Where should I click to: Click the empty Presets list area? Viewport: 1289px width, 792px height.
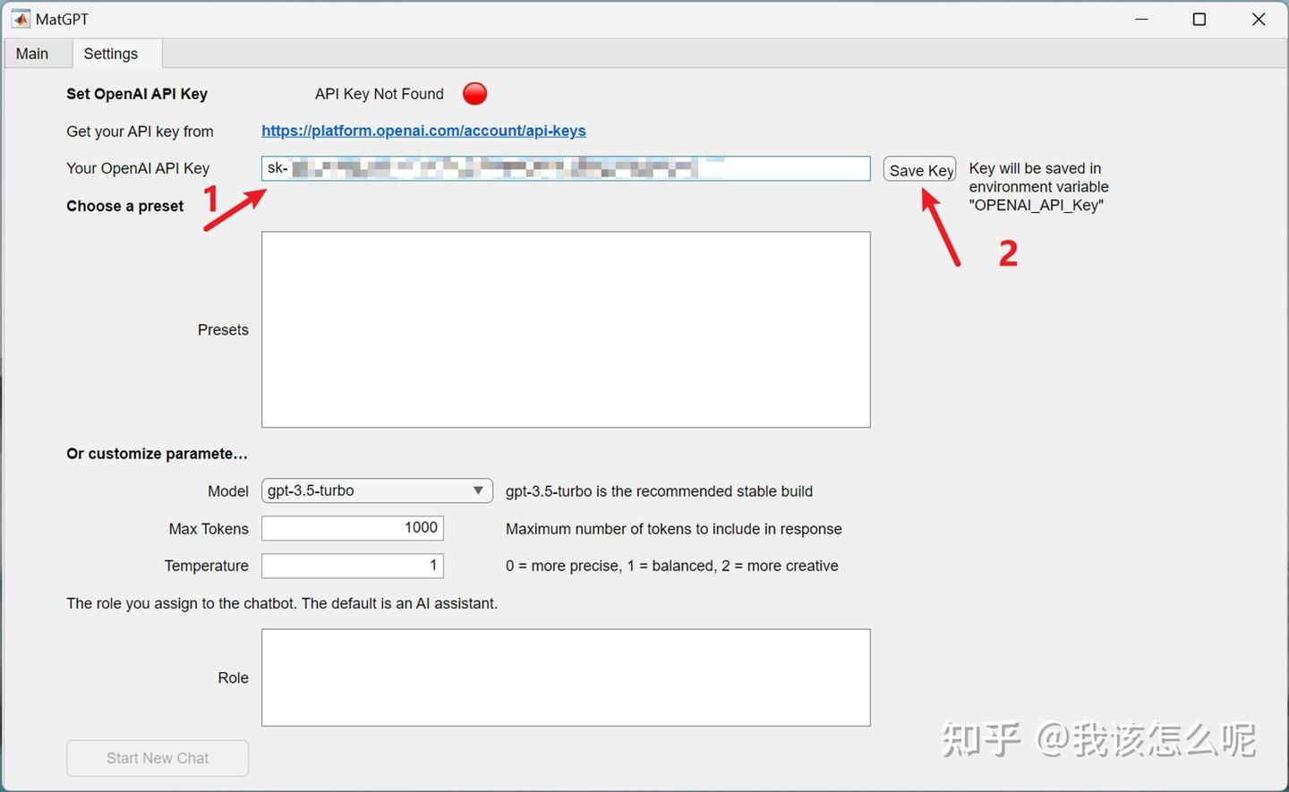click(566, 329)
